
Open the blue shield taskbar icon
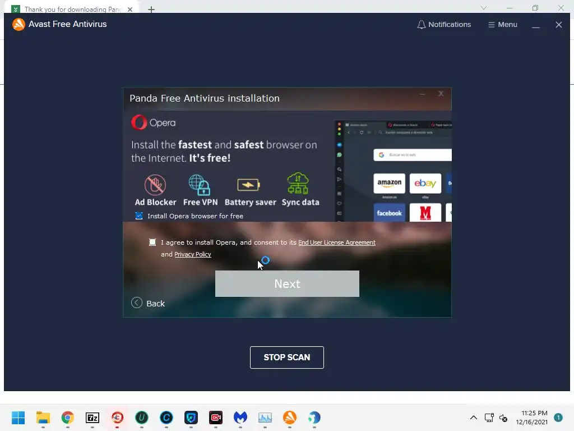[x=191, y=418]
